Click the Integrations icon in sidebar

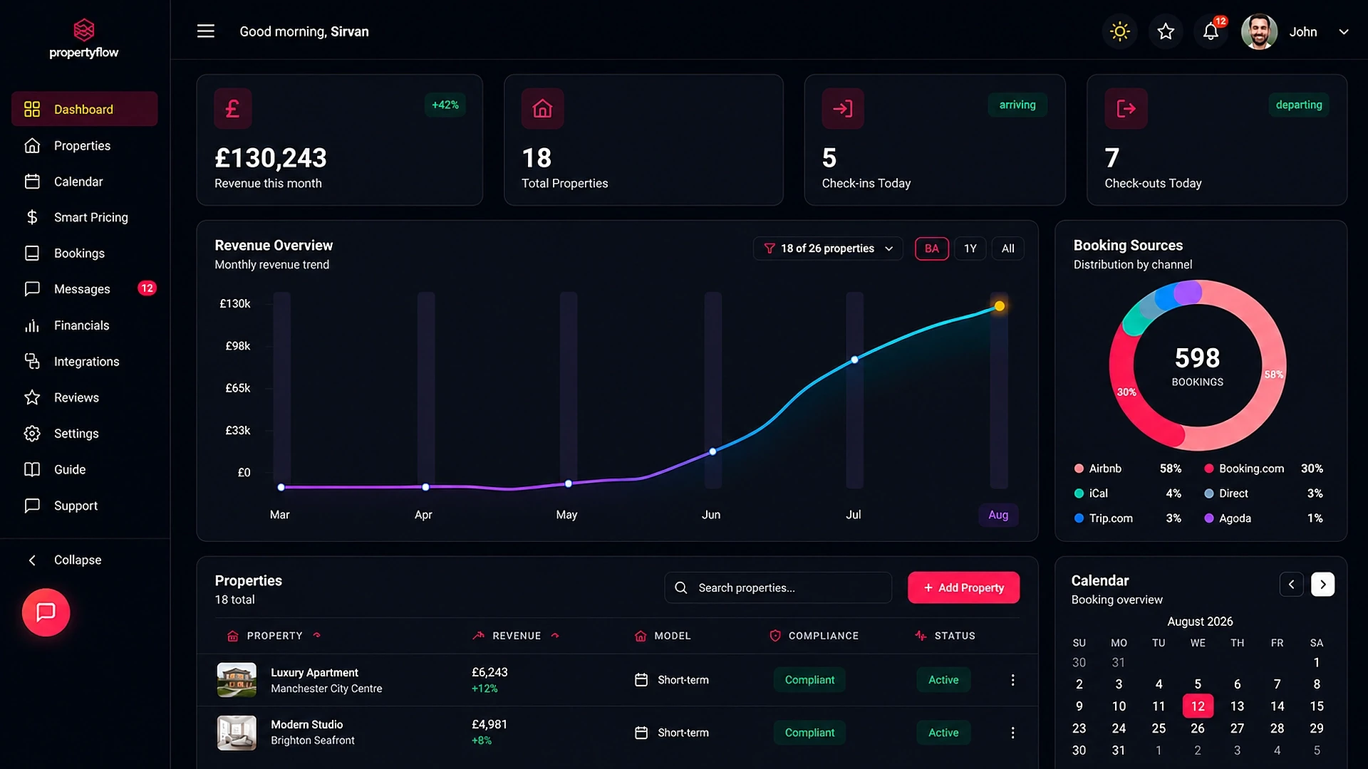[32, 362]
